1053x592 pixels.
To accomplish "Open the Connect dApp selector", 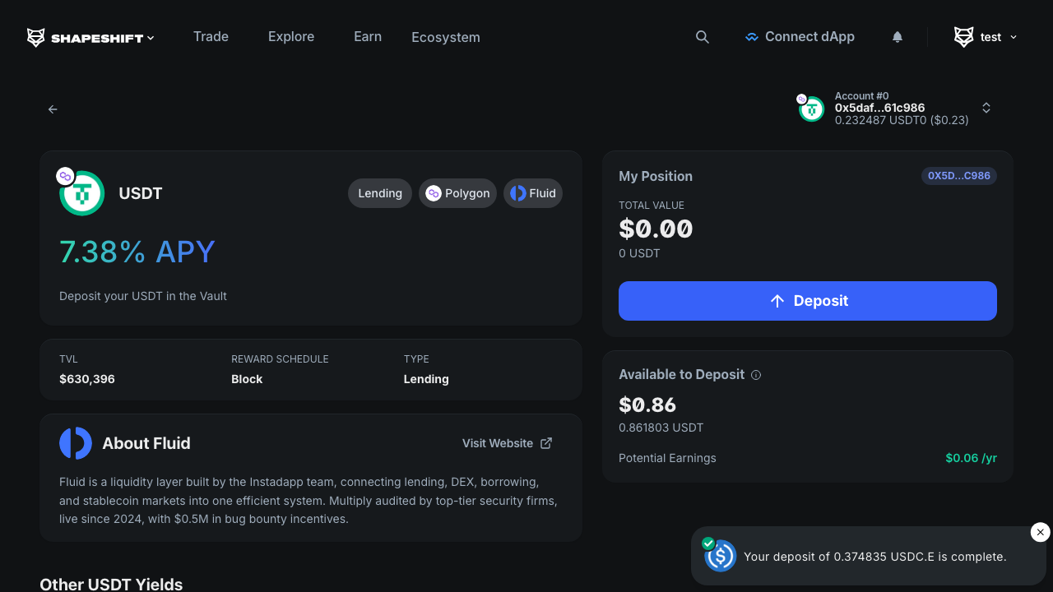I will tap(799, 36).
